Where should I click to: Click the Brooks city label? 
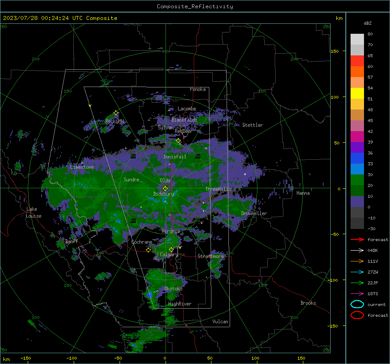(308, 303)
